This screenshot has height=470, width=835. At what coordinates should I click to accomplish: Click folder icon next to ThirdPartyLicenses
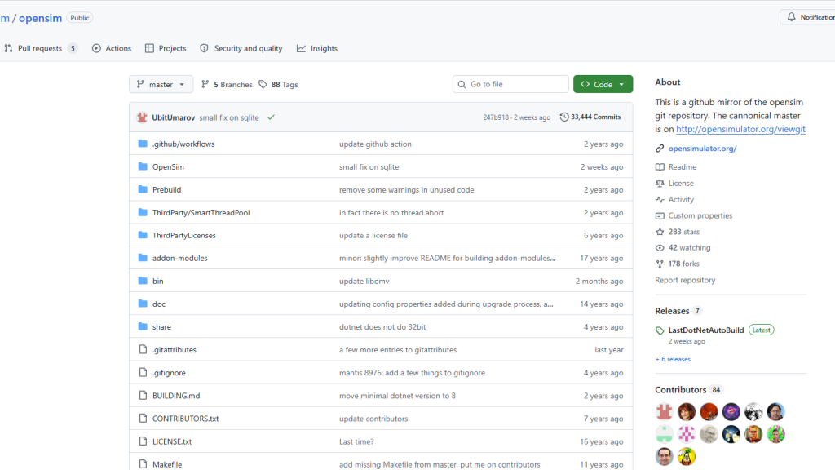pyautogui.click(x=143, y=235)
